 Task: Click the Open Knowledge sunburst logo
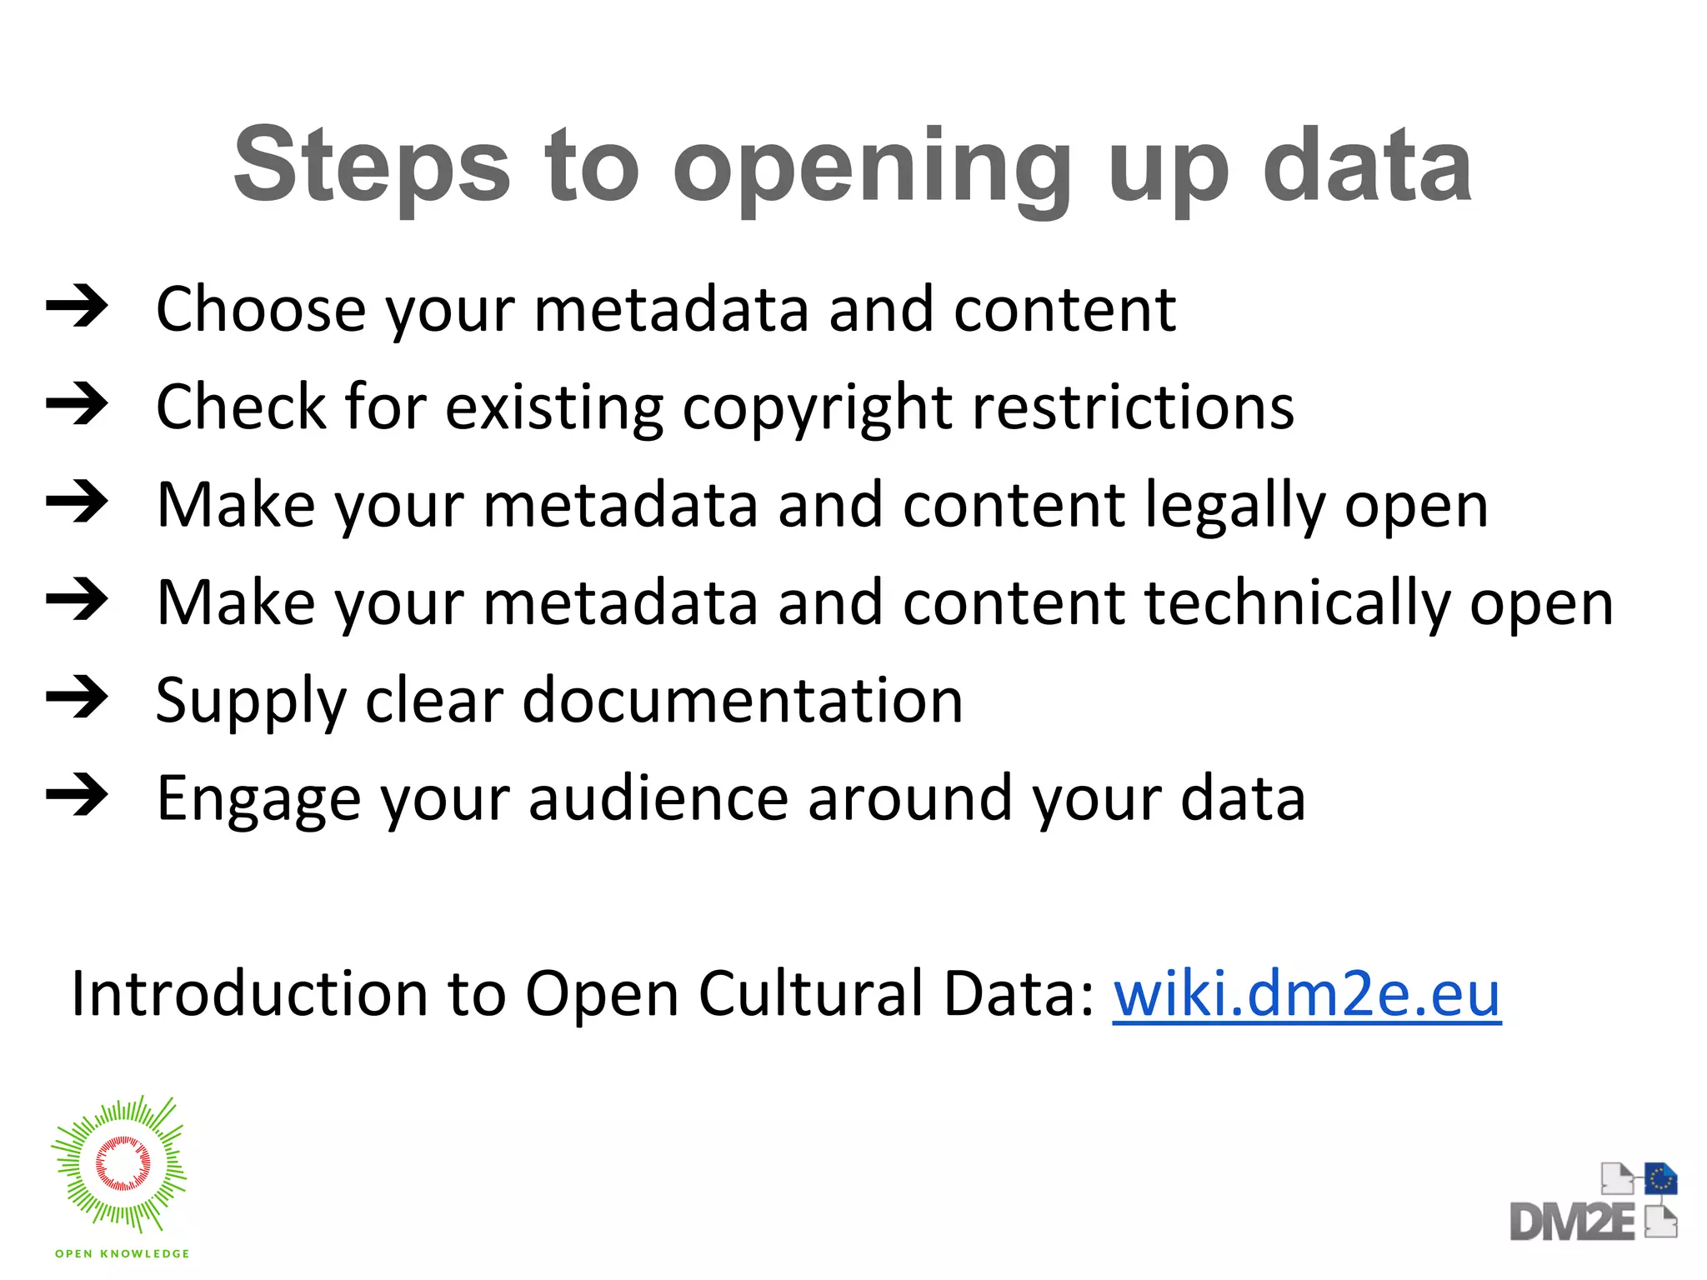tap(121, 1164)
